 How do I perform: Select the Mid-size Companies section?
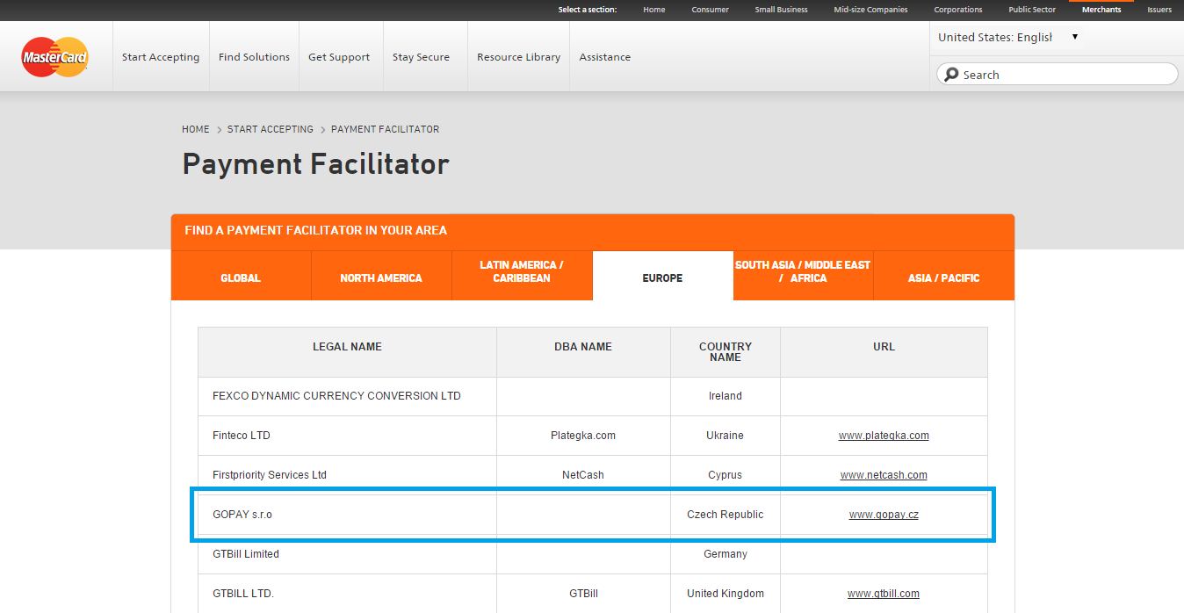click(871, 10)
